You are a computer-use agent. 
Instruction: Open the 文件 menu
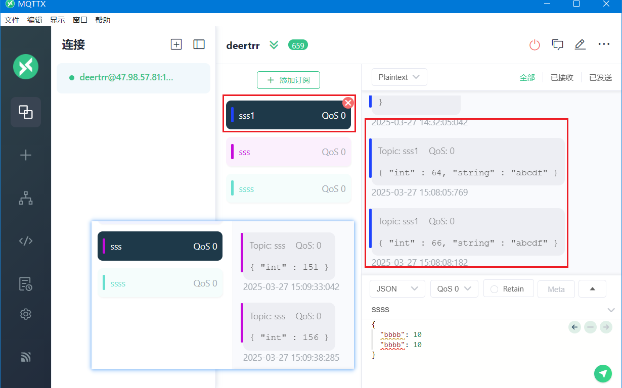coord(12,20)
